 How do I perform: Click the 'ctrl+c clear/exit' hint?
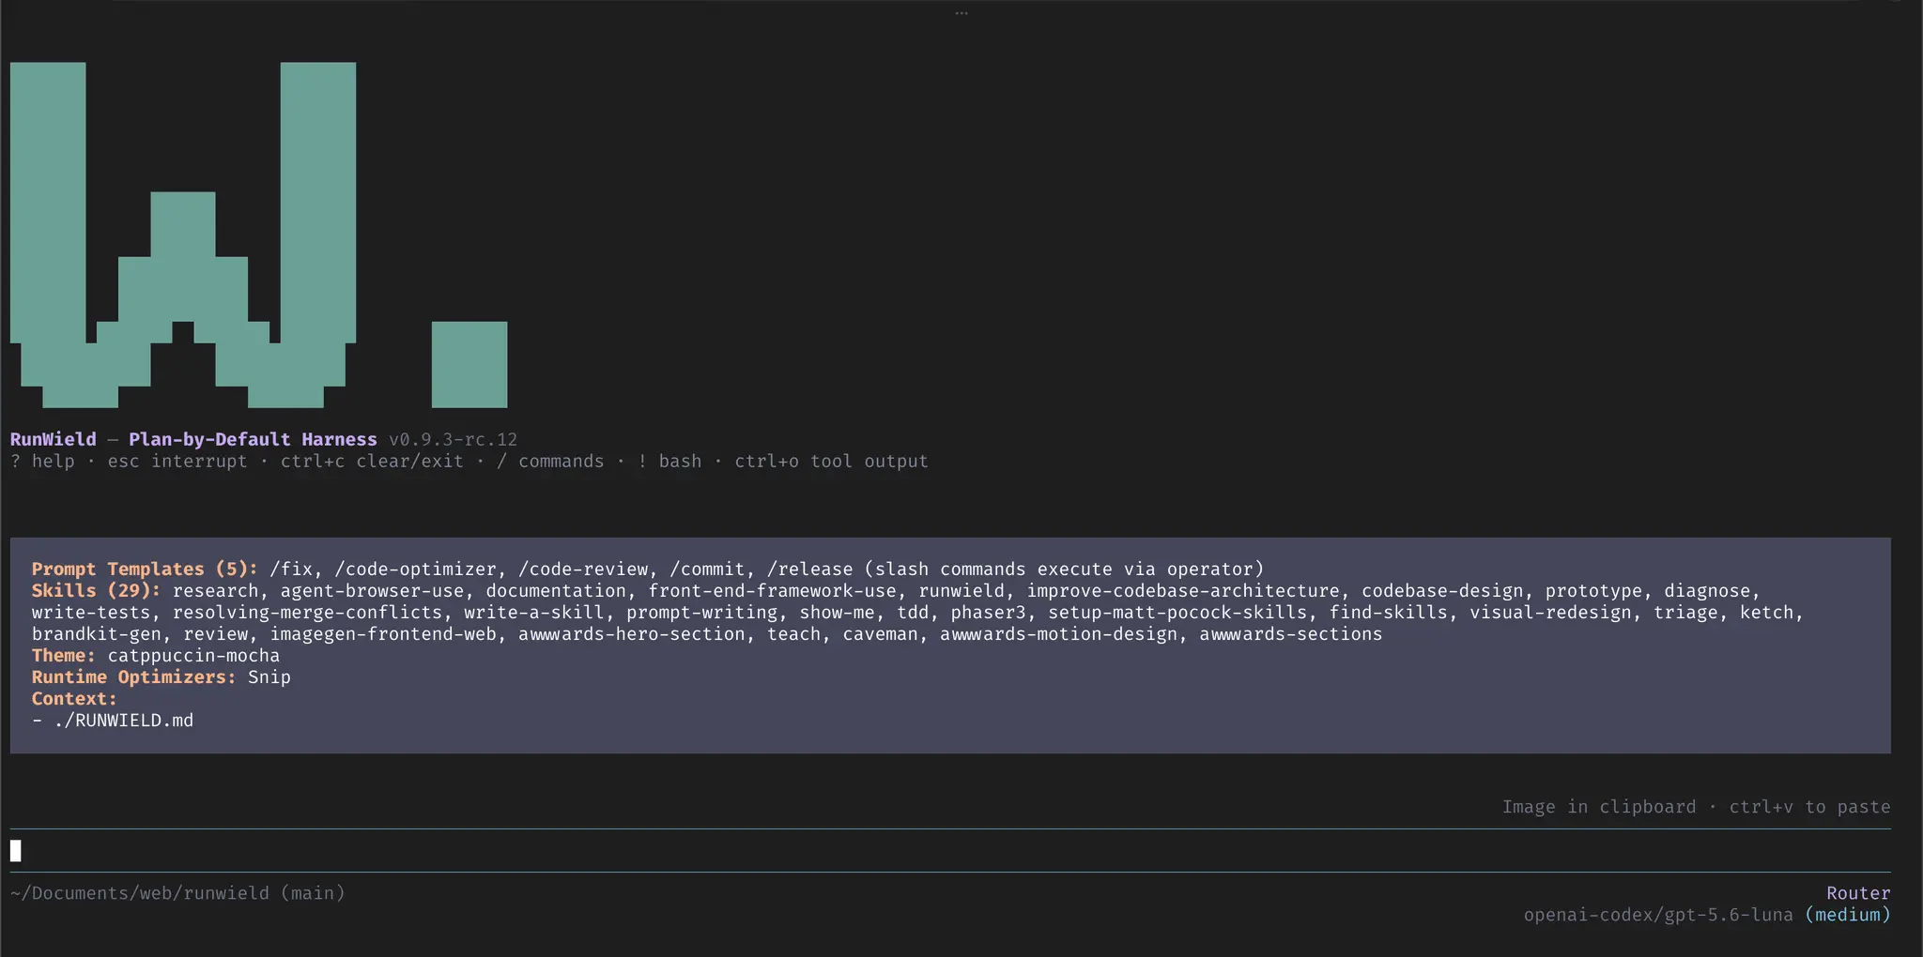pyautogui.click(x=372, y=461)
